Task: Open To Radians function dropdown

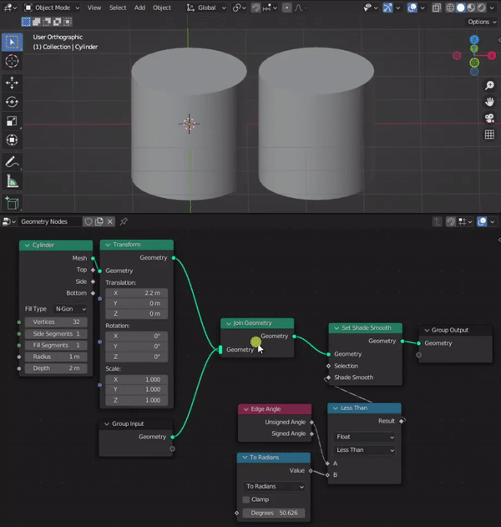Action: tap(274, 486)
